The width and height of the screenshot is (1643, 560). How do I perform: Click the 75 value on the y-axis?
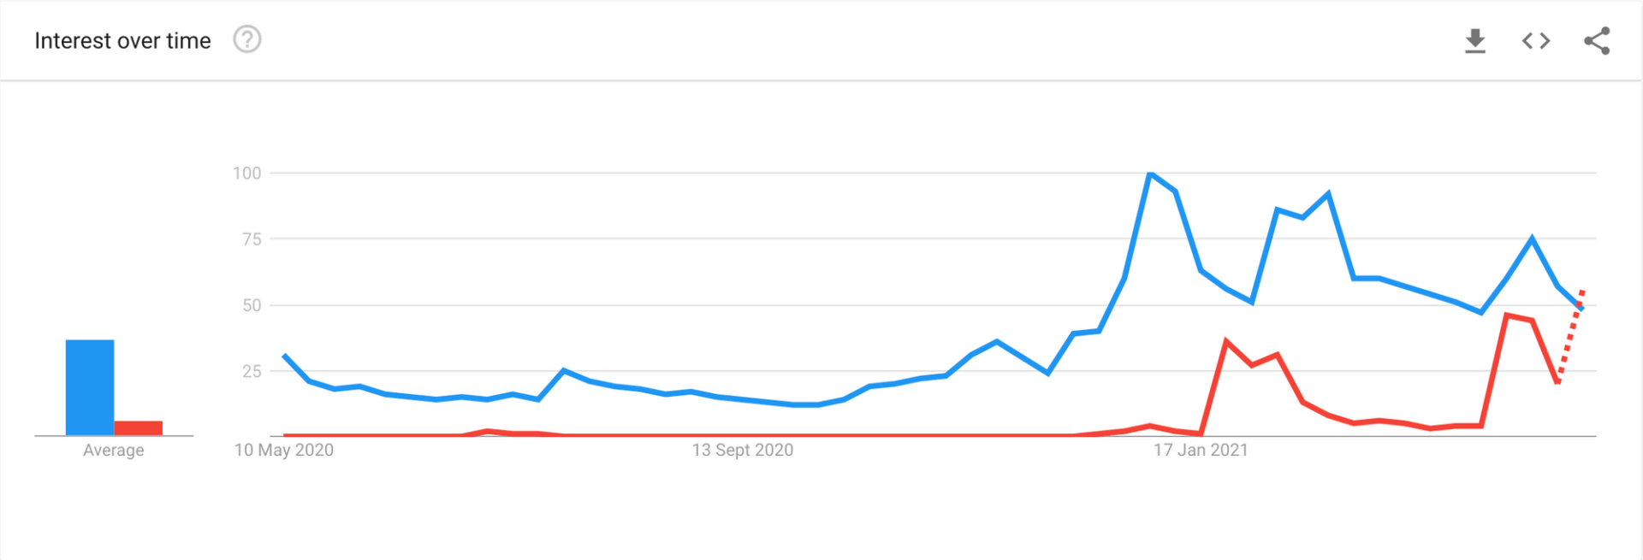point(252,239)
